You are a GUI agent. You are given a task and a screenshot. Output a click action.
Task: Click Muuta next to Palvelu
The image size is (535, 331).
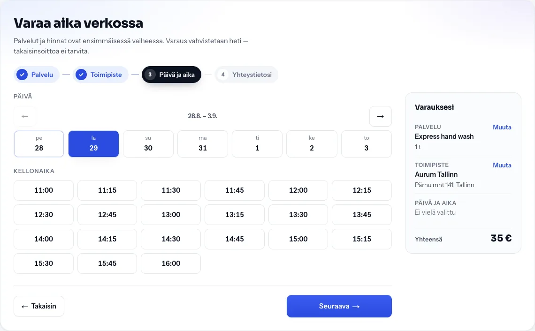pos(502,127)
